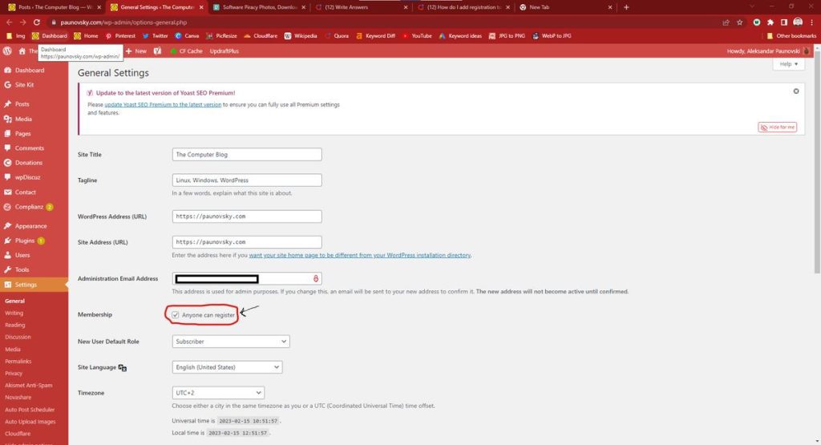This screenshot has width=821, height=445.
Task: Open the Cloudflare bookmark
Action: coord(261,36)
